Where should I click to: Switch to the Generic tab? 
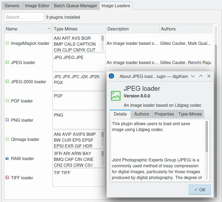click(x=12, y=5)
